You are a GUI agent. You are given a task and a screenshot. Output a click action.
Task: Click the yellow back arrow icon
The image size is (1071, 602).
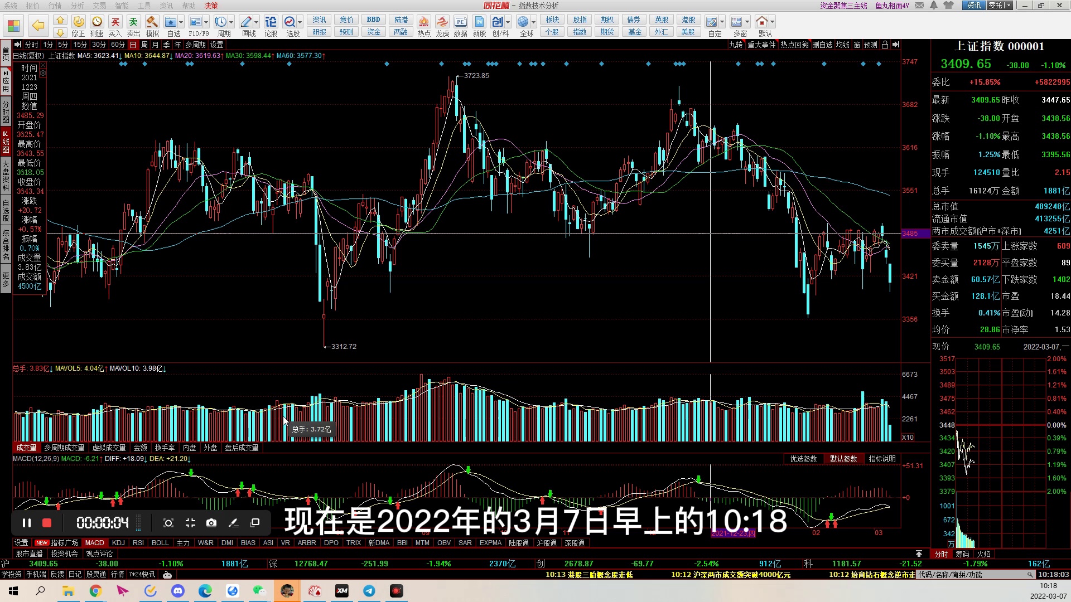click(38, 26)
